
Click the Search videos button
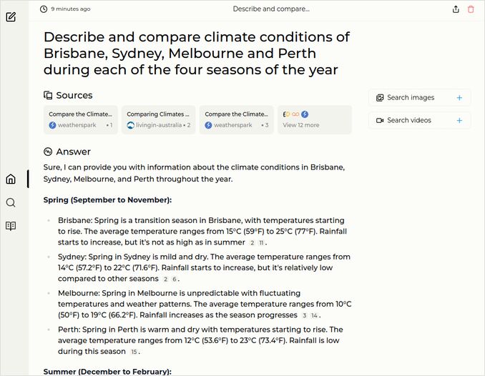[409, 120]
